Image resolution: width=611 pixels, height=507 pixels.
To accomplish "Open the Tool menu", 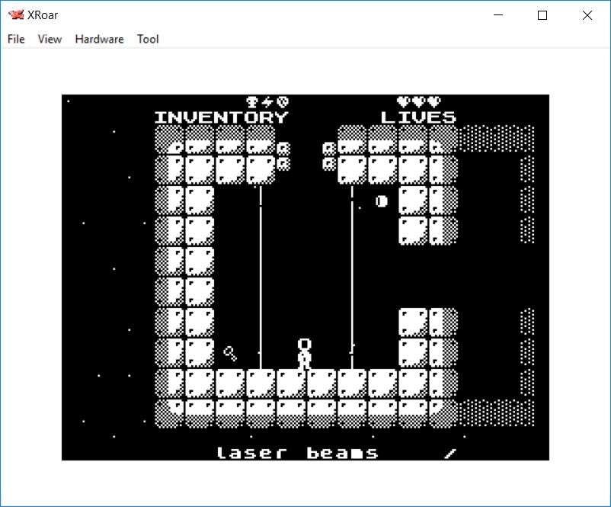I will coord(148,39).
